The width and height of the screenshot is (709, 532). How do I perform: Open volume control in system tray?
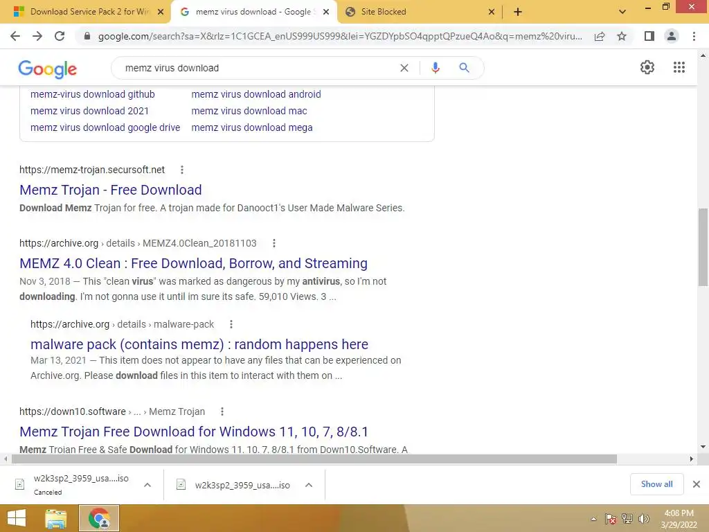644,519
